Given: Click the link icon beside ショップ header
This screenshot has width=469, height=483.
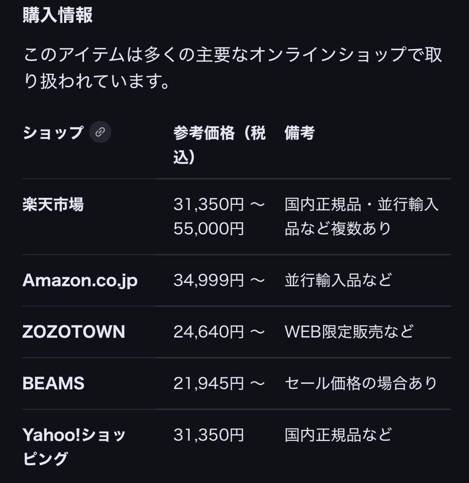Looking at the screenshot, I should click(100, 132).
